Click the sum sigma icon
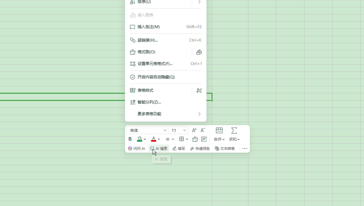 [x=234, y=130]
